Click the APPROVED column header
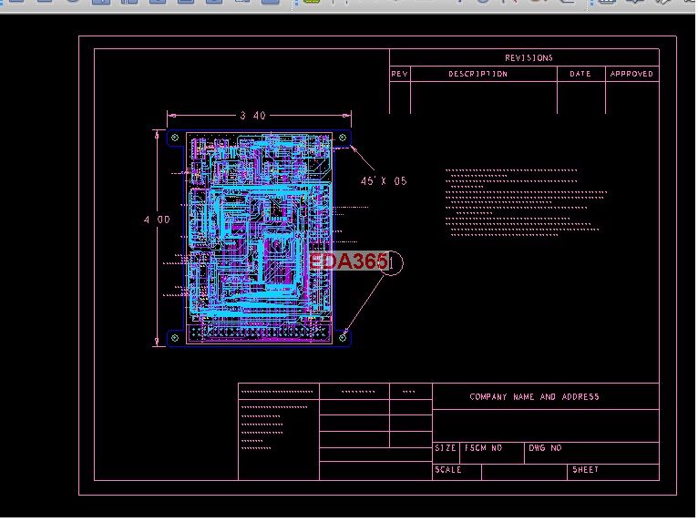The image size is (698, 522). pos(631,74)
